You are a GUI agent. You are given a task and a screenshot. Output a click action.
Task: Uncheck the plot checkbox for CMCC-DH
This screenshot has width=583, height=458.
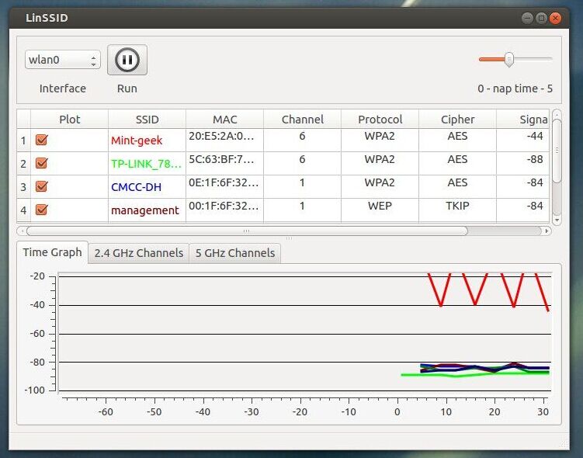[41, 186]
